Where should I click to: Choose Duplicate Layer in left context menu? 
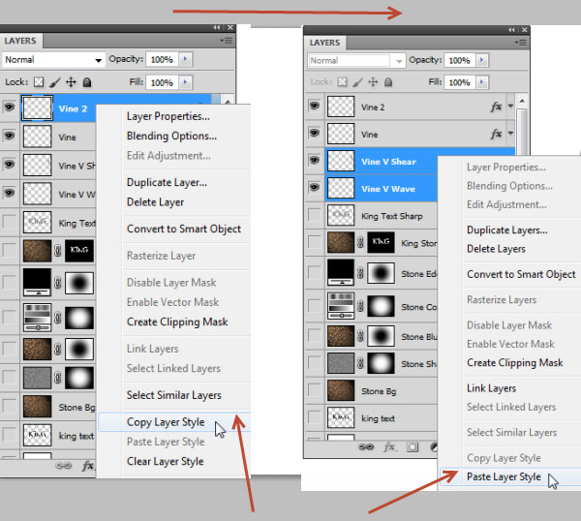coord(167,182)
